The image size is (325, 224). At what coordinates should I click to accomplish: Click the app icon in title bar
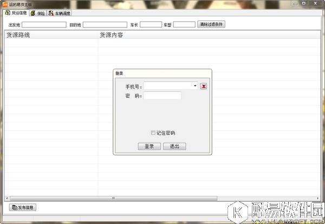point(5,4)
